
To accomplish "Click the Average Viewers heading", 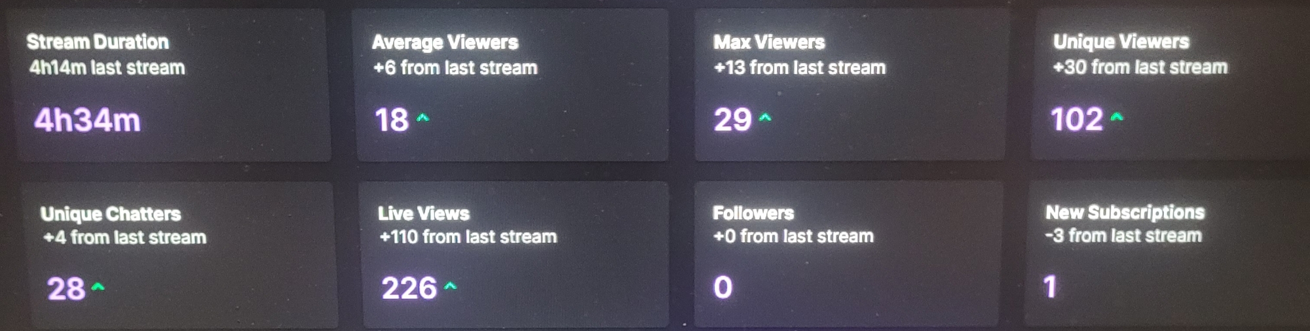I will (445, 43).
